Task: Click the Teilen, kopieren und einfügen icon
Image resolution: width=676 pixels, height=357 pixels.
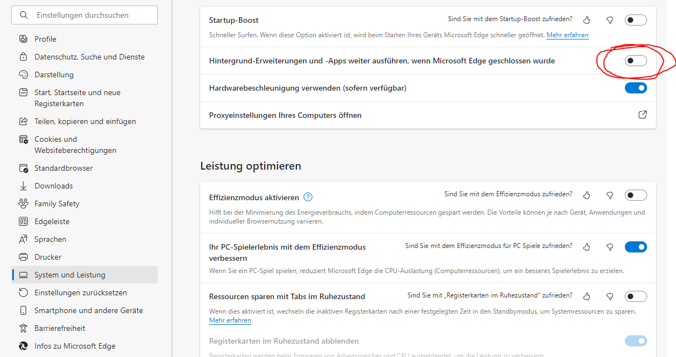Action: tap(23, 121)
